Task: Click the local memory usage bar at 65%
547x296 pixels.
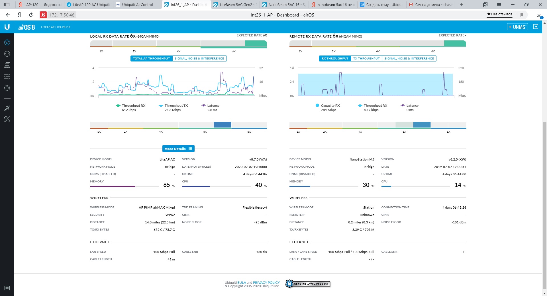Action: [x=124, y=186]
